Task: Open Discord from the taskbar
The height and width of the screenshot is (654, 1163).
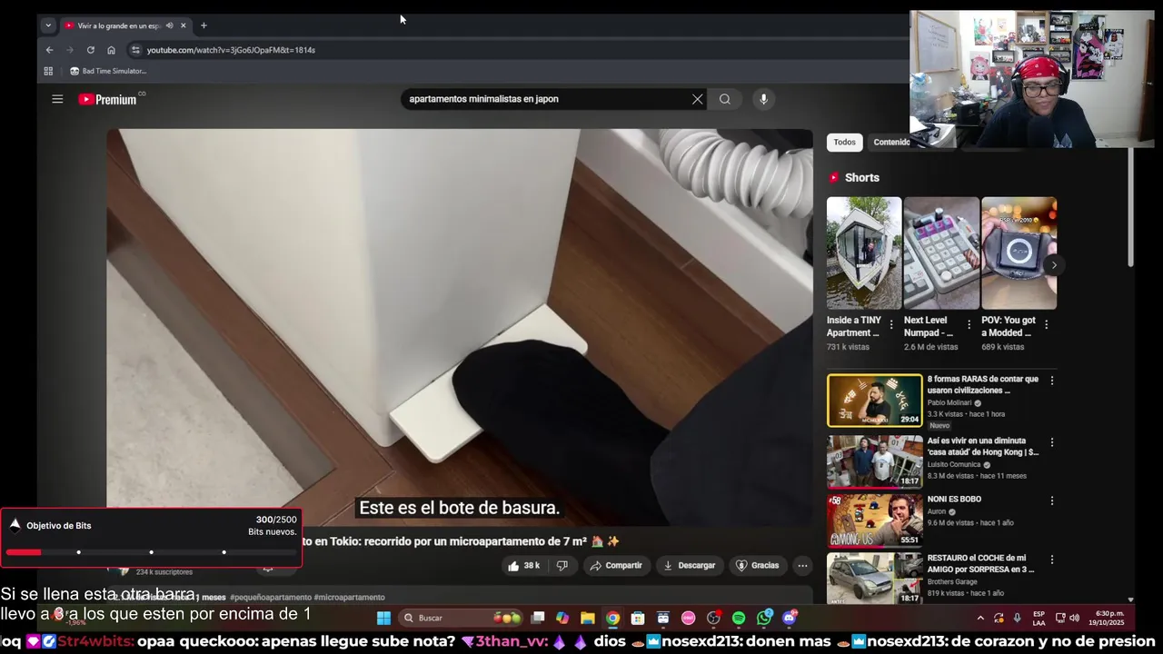Action: [790, 618]
